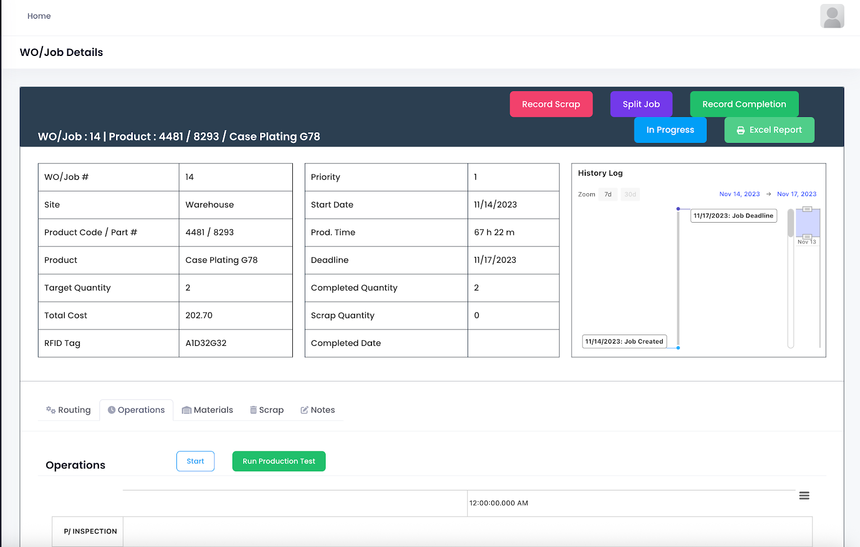Click the pencil icon next to Notes

[x=304, y=409]
